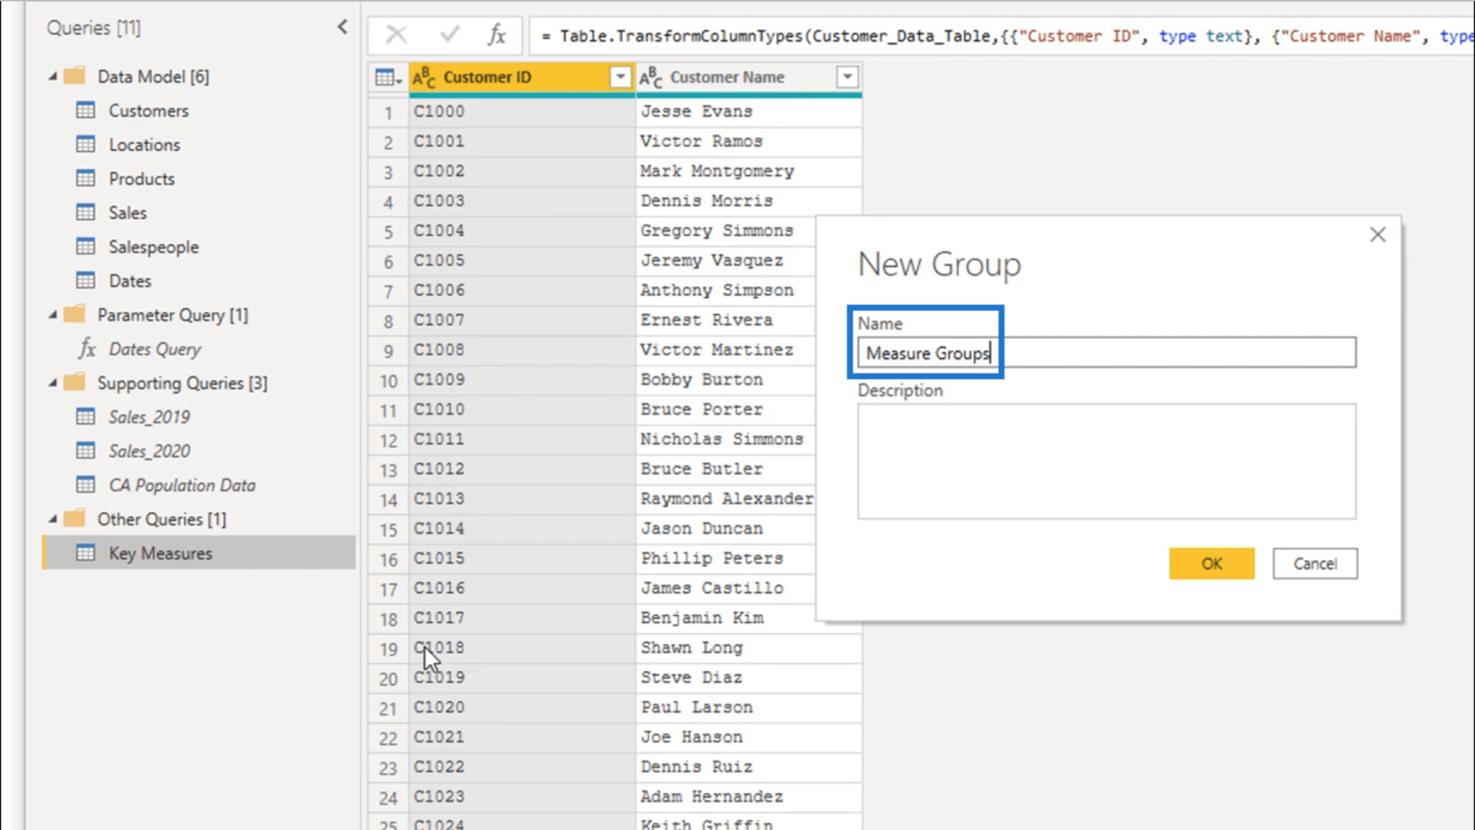
Task: Select the Paul Larson cell
Action: pos(749,707)
